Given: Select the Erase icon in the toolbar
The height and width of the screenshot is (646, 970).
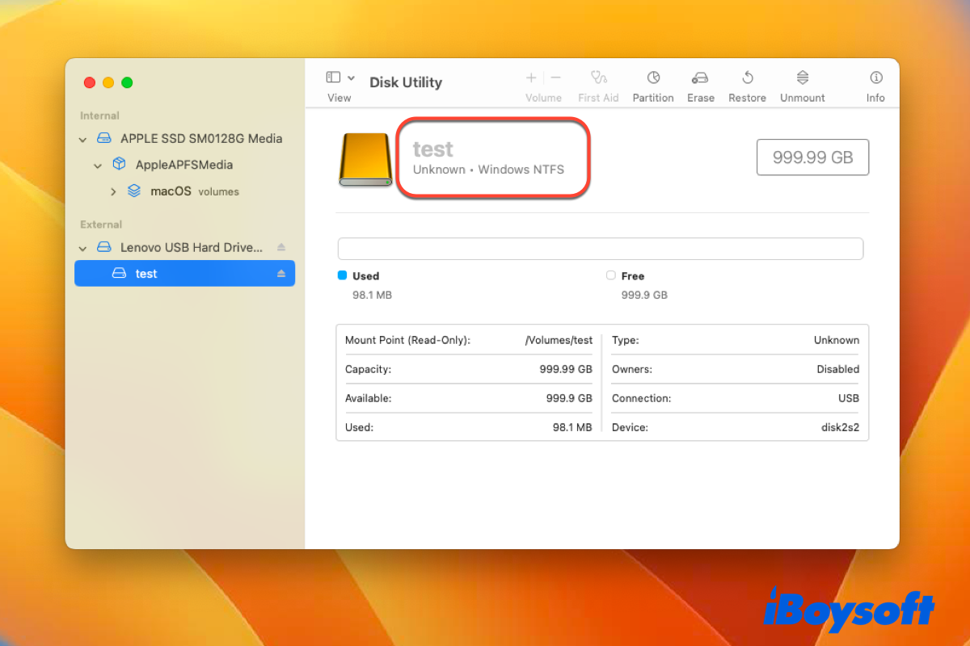Looking at the screenshot, I should 700,81.
